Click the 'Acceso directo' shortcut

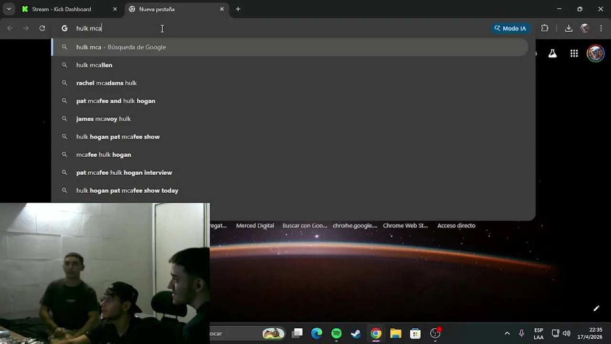point(456,226)
